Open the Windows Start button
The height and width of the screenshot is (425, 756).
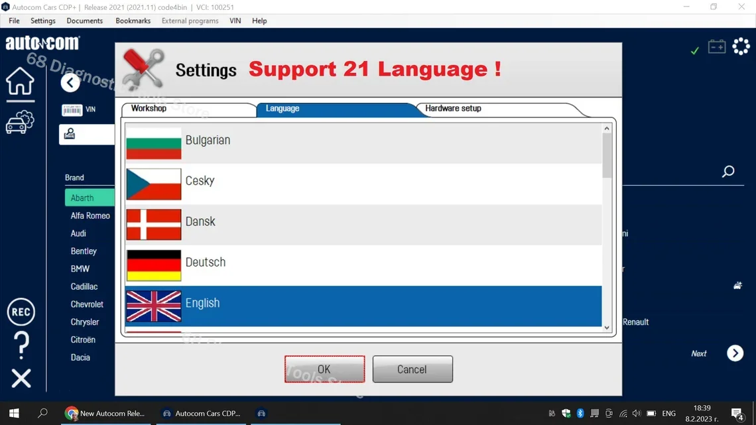(14, 413)
